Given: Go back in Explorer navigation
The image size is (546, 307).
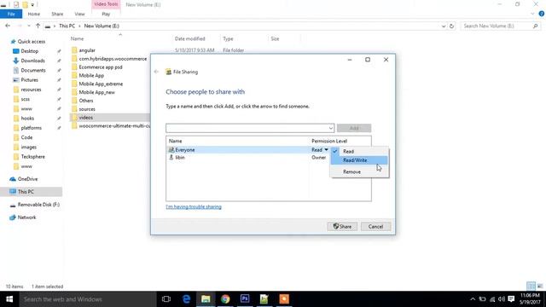Looking at the screenshot, I should tap(8, 26).
